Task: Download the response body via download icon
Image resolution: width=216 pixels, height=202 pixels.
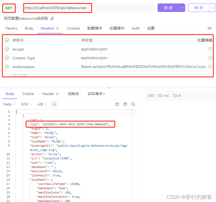Action: pyautogui.click(x=117, y=104)
